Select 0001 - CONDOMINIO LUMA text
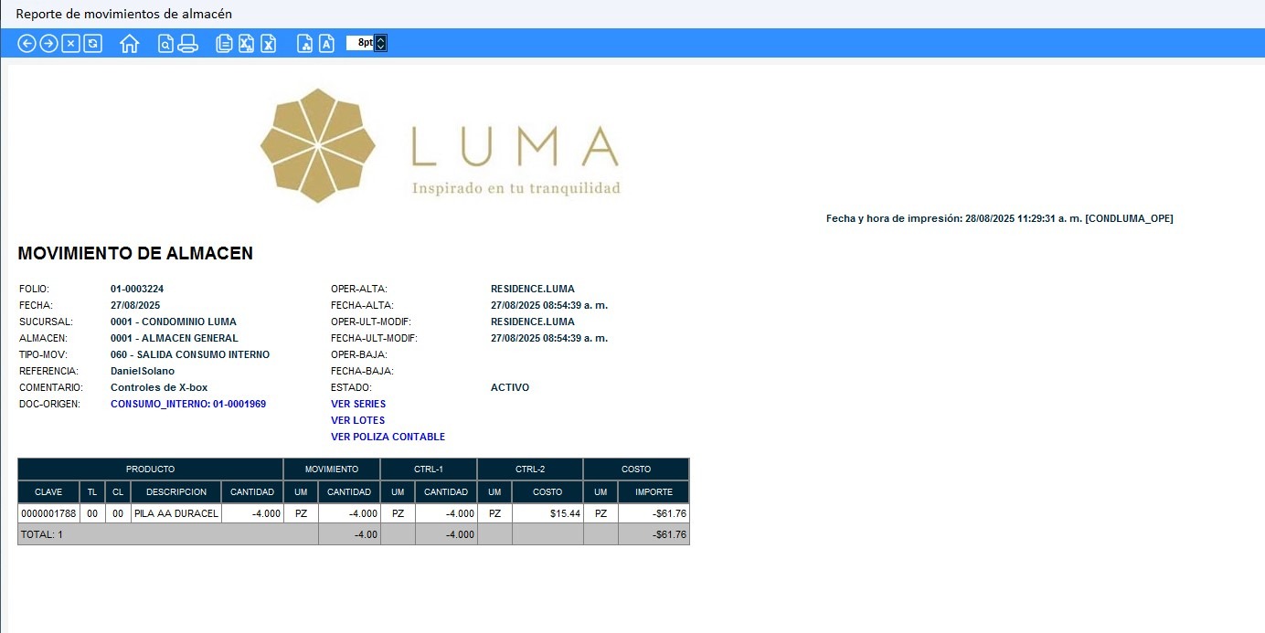Viewport: 1265px width, 633px height. pyautogui.click(x=174, y=322)
